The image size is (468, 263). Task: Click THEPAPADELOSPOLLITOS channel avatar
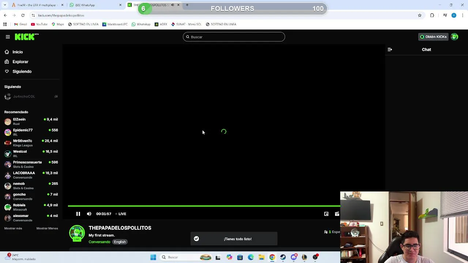tap(77, 233)
